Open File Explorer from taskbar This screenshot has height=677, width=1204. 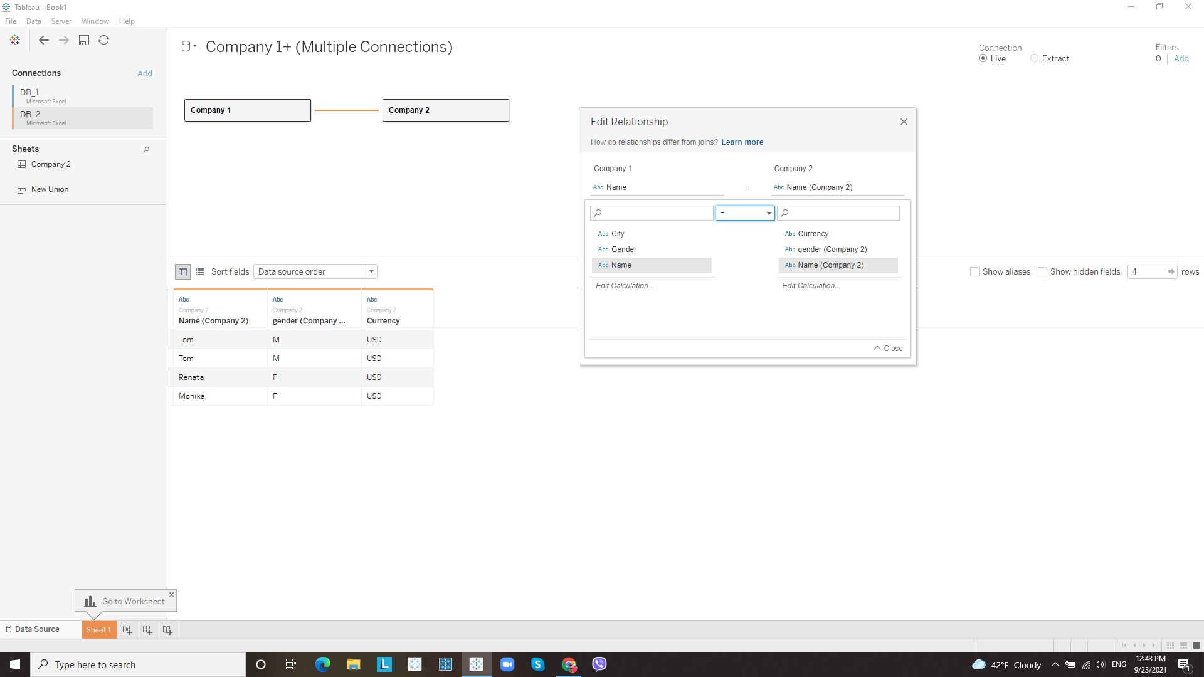click(x=353, y=664)
